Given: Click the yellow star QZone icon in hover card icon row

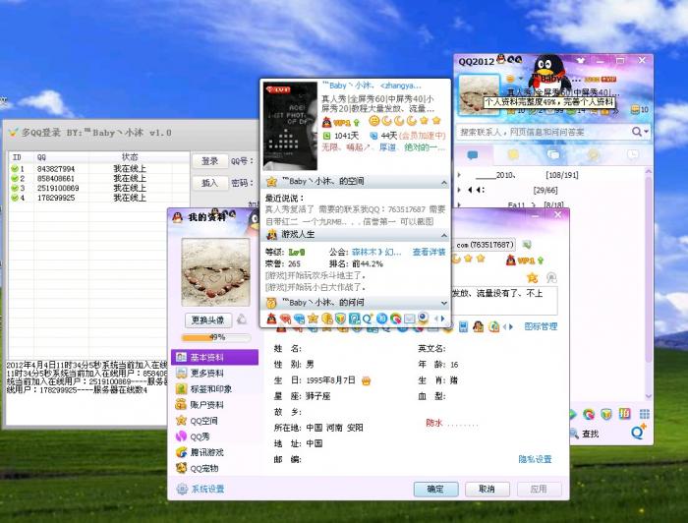Looking at the screenshot, I should (313, 319).
